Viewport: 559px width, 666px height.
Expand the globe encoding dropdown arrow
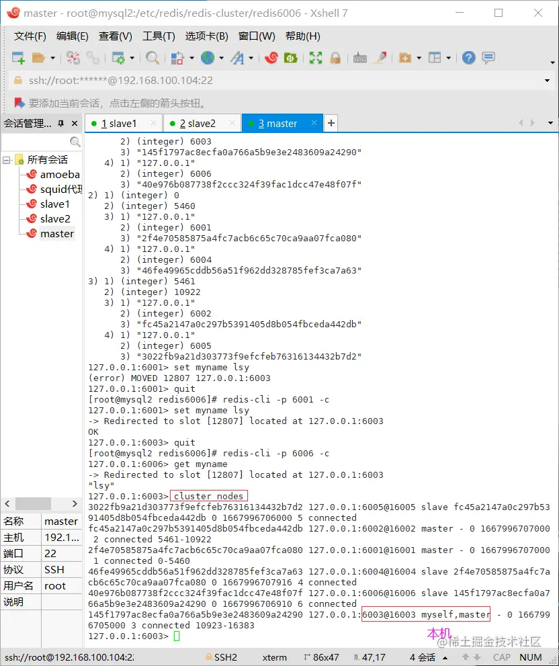coord(221,58)
